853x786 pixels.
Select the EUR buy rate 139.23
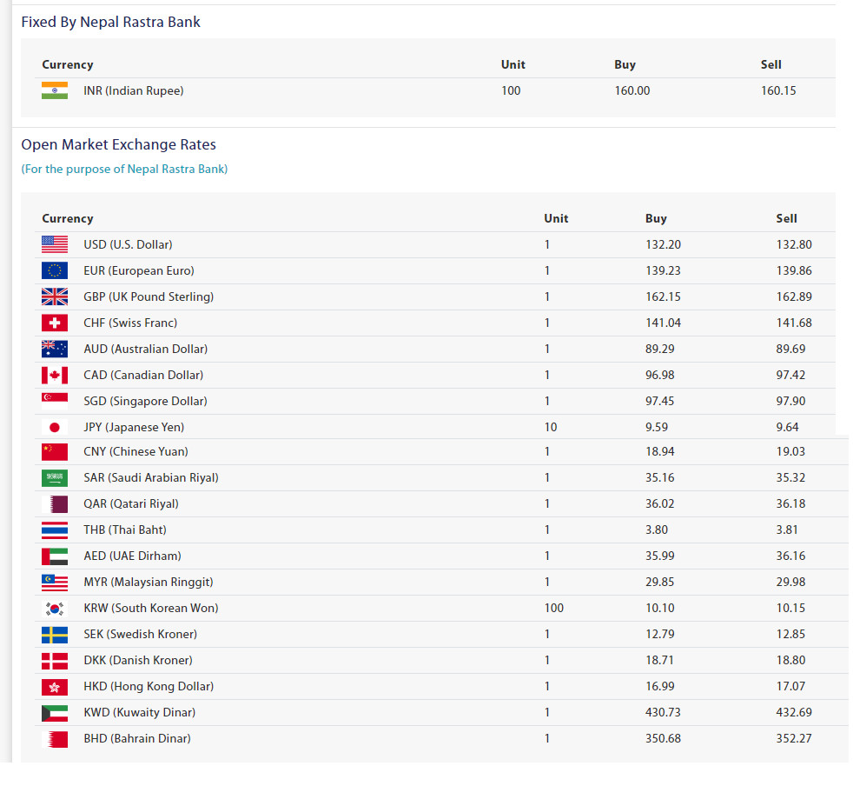(x=663, y=270)
